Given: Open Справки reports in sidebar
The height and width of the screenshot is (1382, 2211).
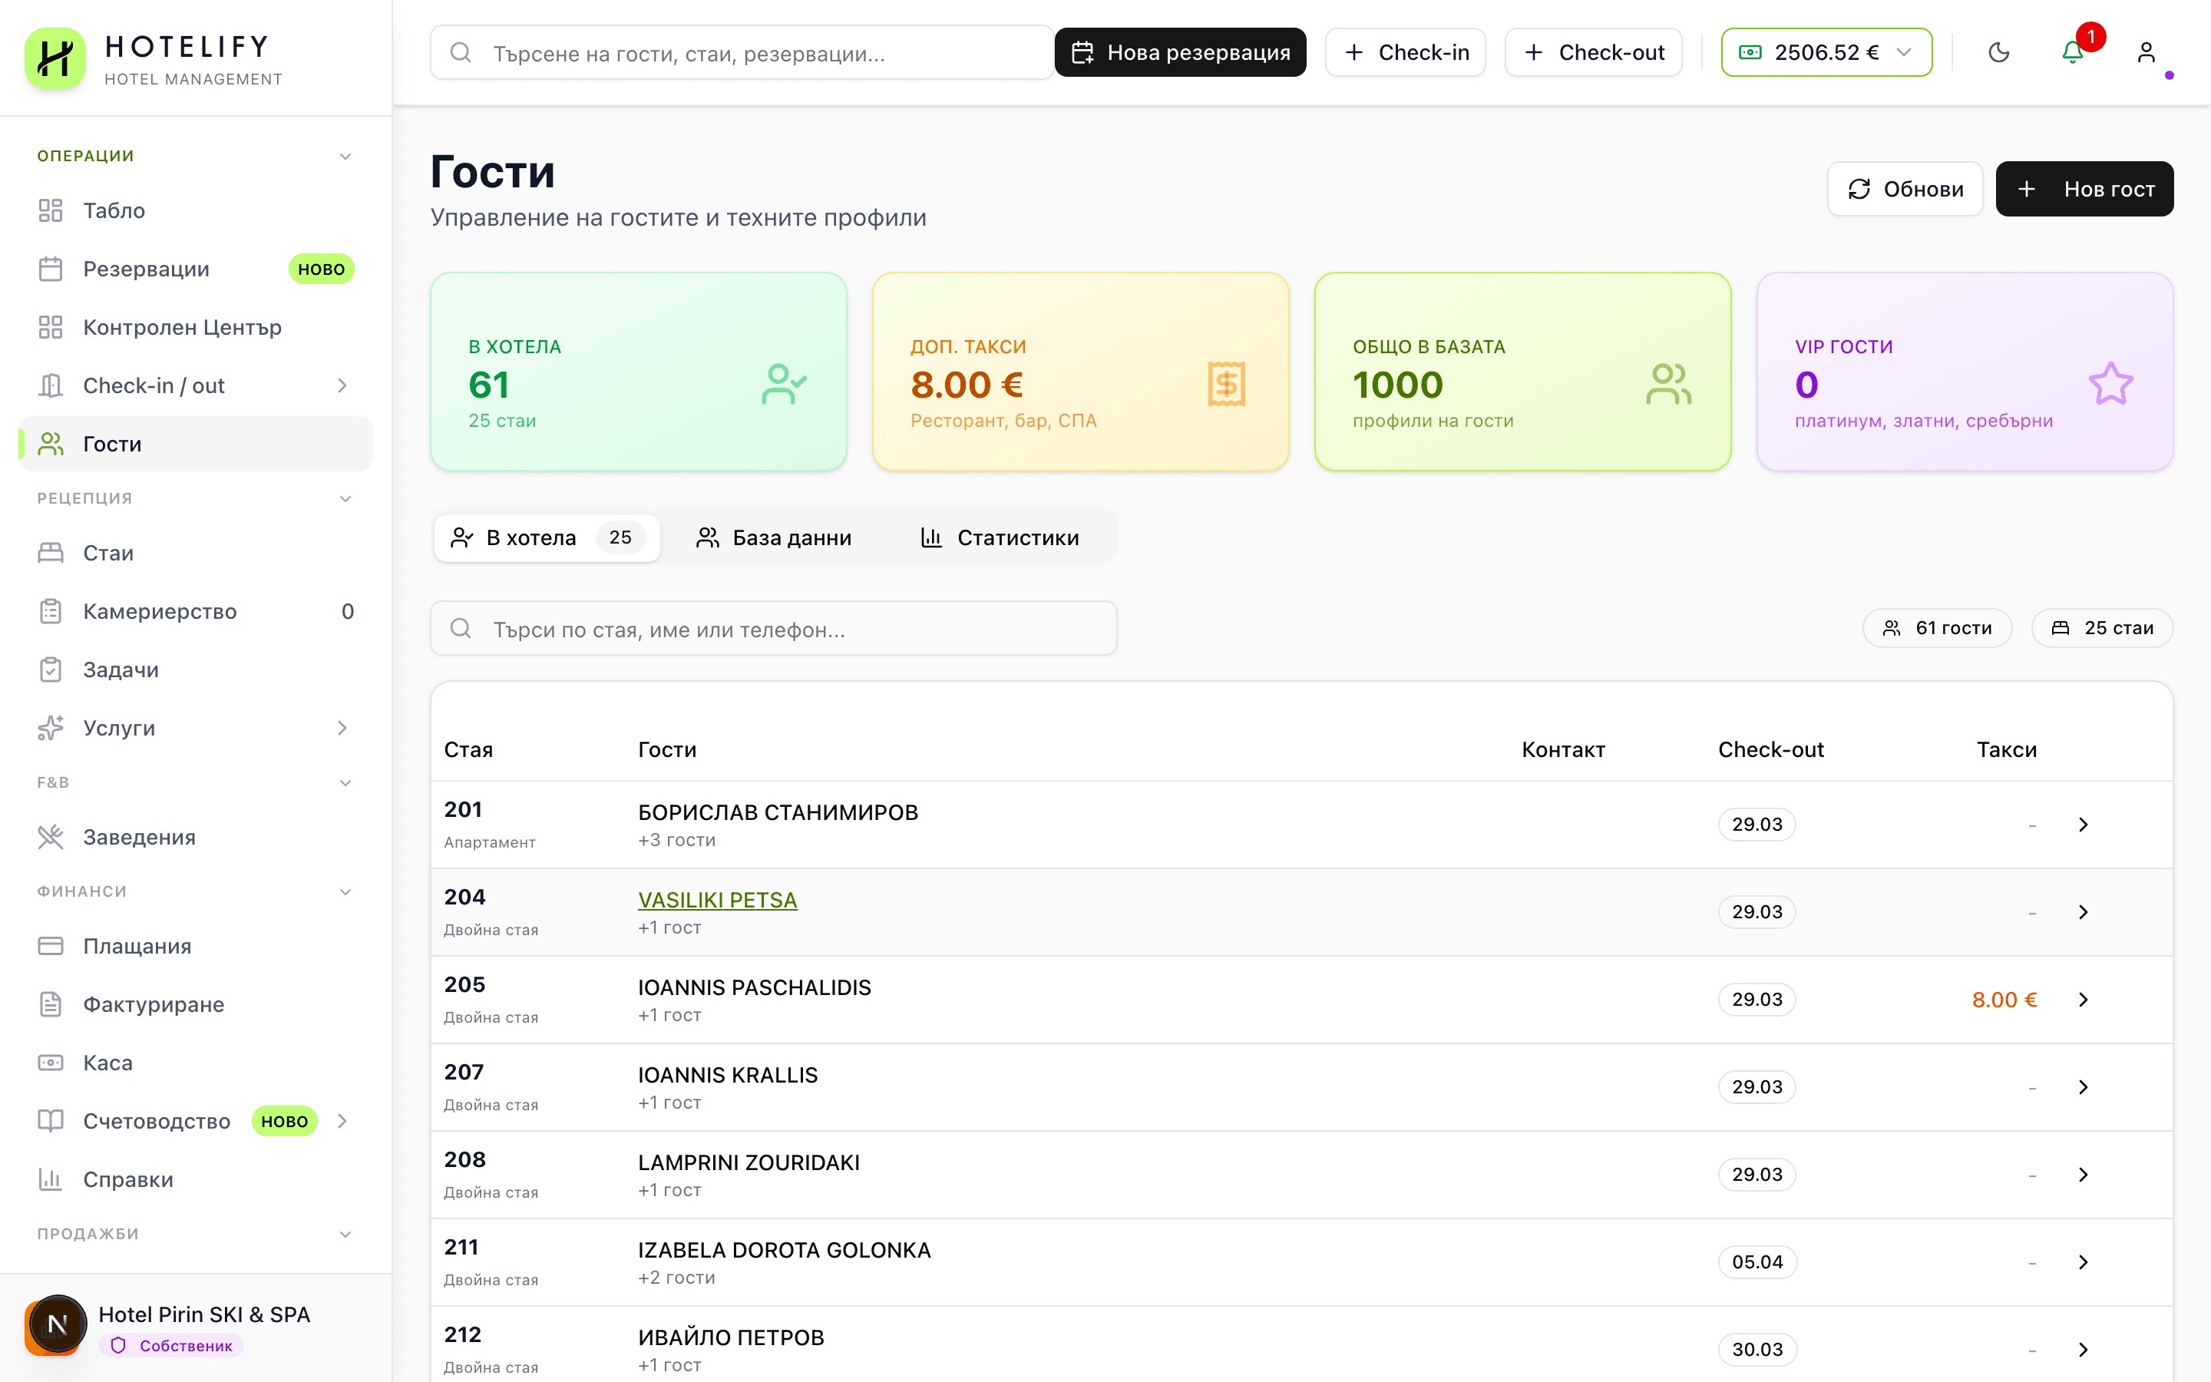Looking at the screenshot, I should pyautogui.click(x=128, y=1179).
